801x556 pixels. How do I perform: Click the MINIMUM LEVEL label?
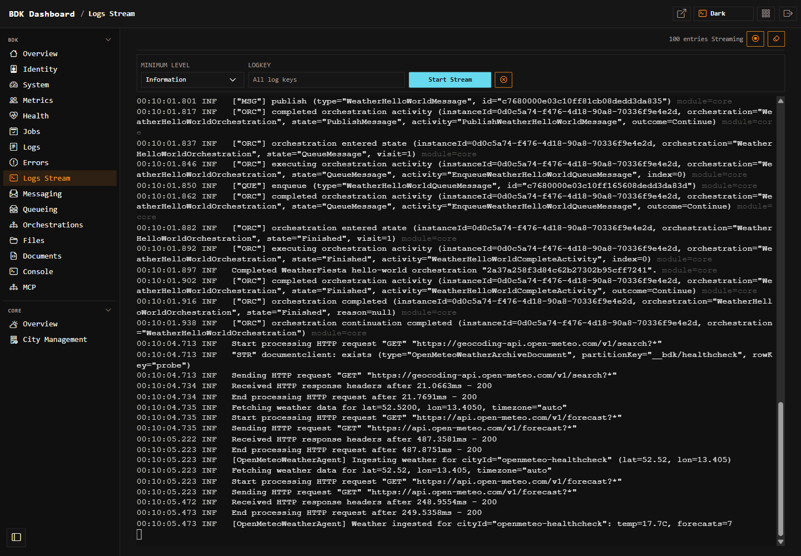(165, 65)
